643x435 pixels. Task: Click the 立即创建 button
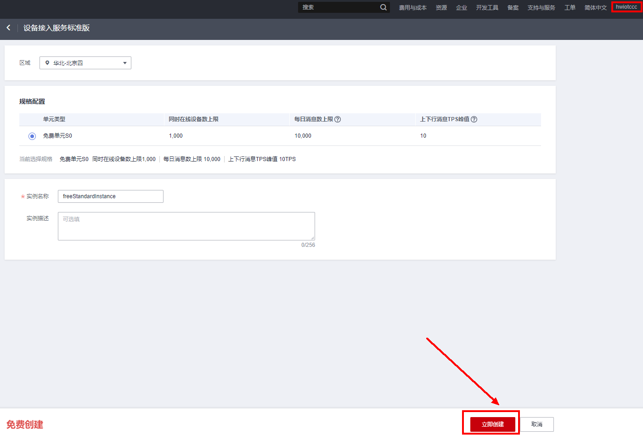pyautogui.click(x=493, y=424)
